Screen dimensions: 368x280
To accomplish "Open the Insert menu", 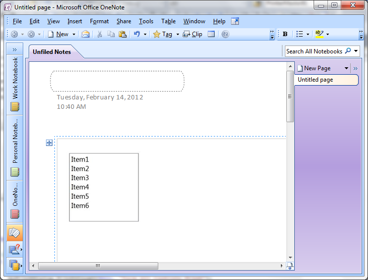I will point(75,21).
